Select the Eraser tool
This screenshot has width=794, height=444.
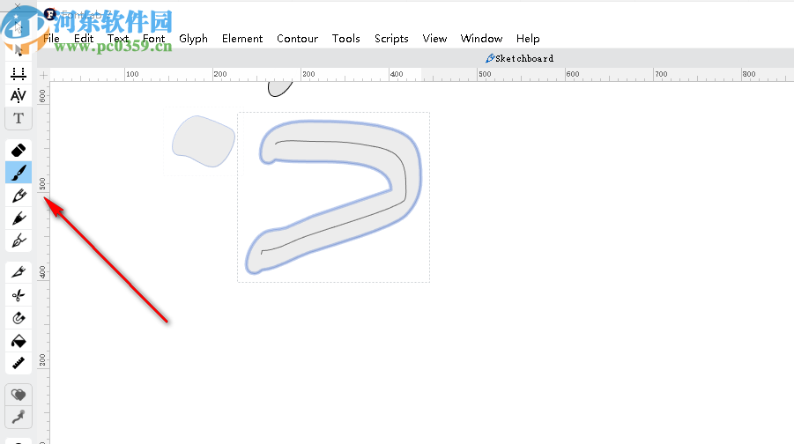(19, 151)
